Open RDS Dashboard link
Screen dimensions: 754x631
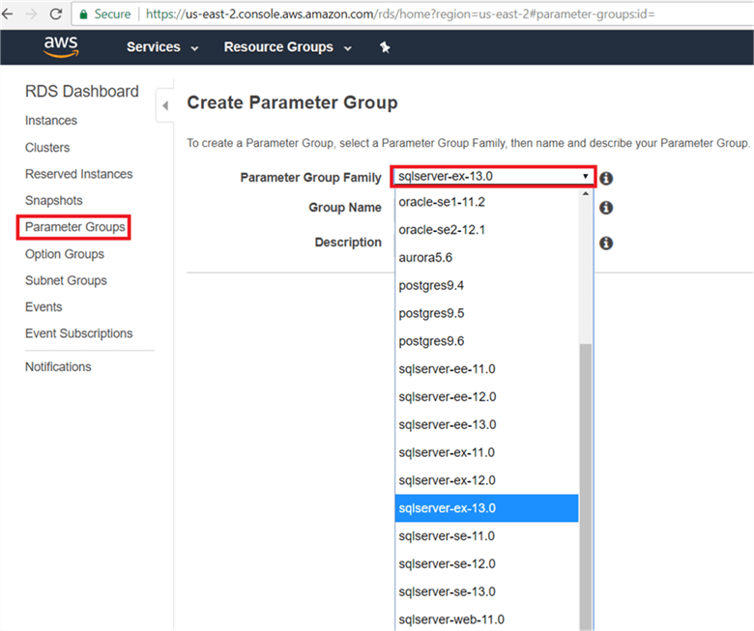(x=82, y=91)
